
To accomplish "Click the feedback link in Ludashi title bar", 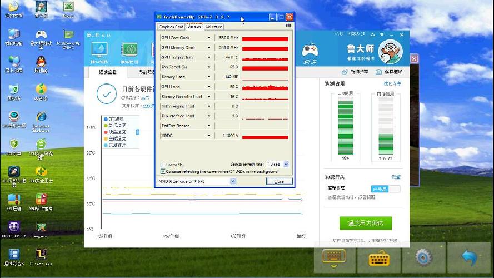I will click(x=356, y=34).
